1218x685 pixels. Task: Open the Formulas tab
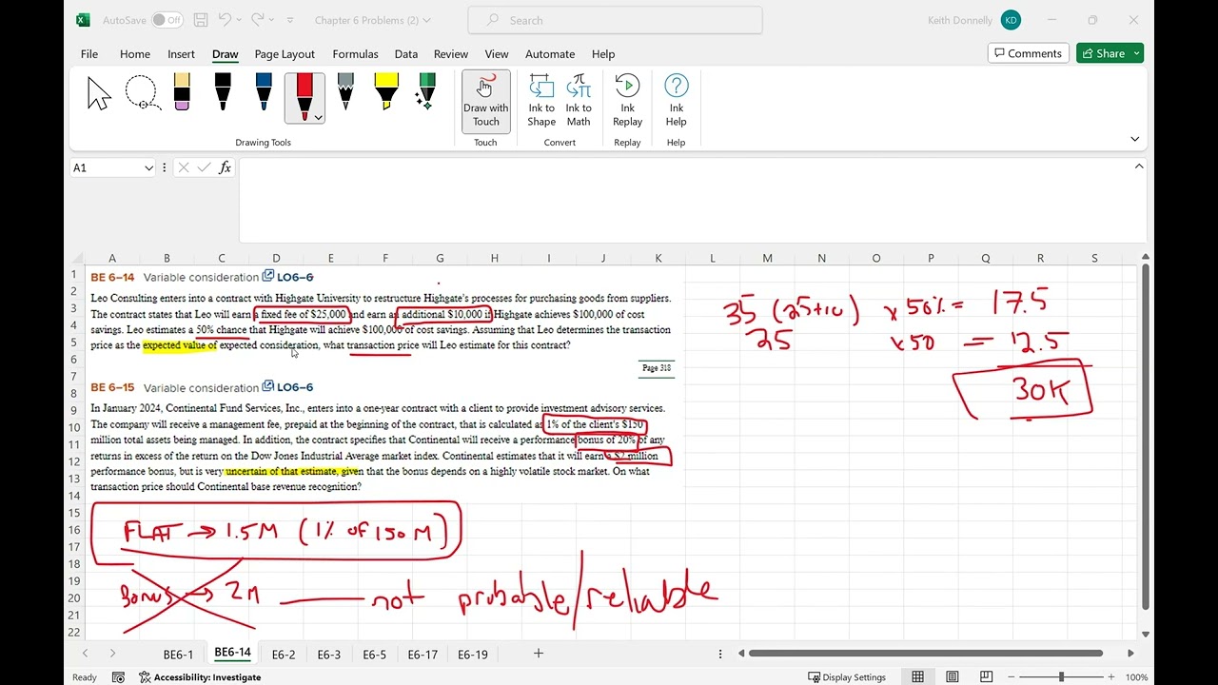point(355,54)
